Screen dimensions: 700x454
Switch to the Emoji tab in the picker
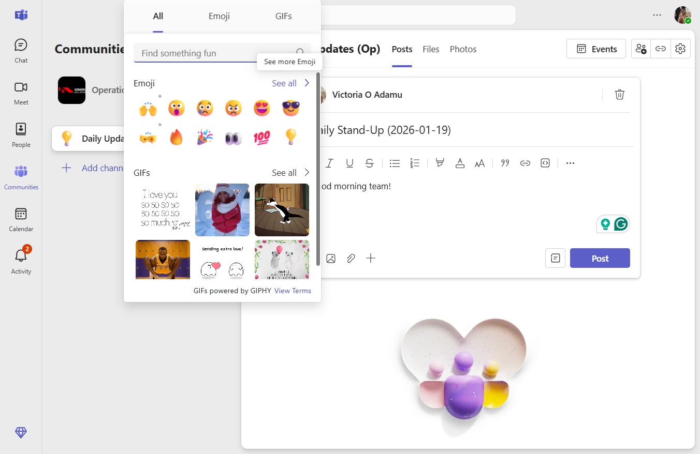219,16
